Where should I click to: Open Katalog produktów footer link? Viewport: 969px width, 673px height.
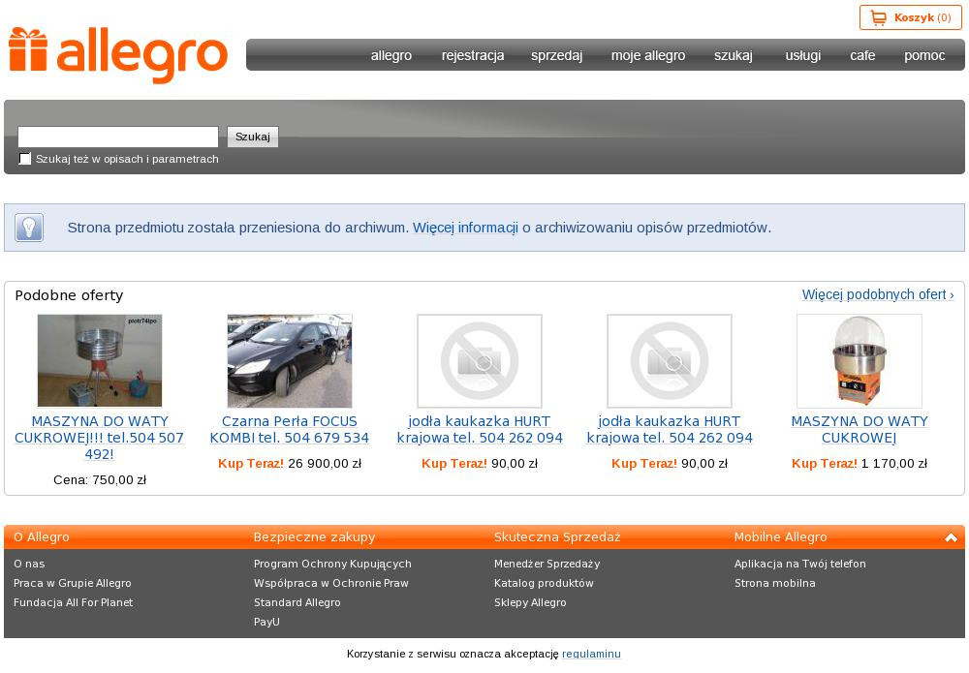pos(544,584)
